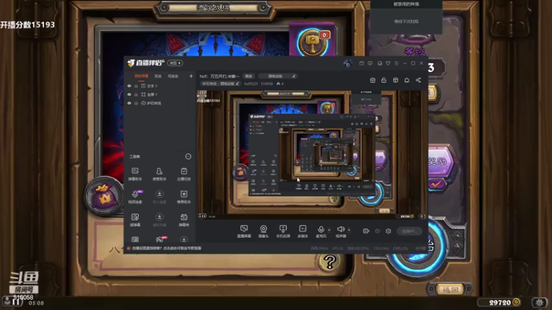Click the Hearthstone back button

tap(451, 289)
